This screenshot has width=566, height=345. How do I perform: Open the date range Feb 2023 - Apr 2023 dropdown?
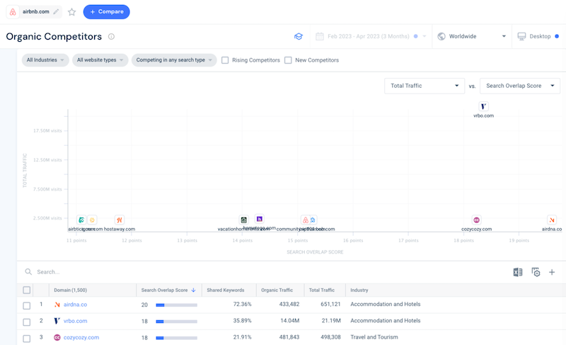(371, 36)
